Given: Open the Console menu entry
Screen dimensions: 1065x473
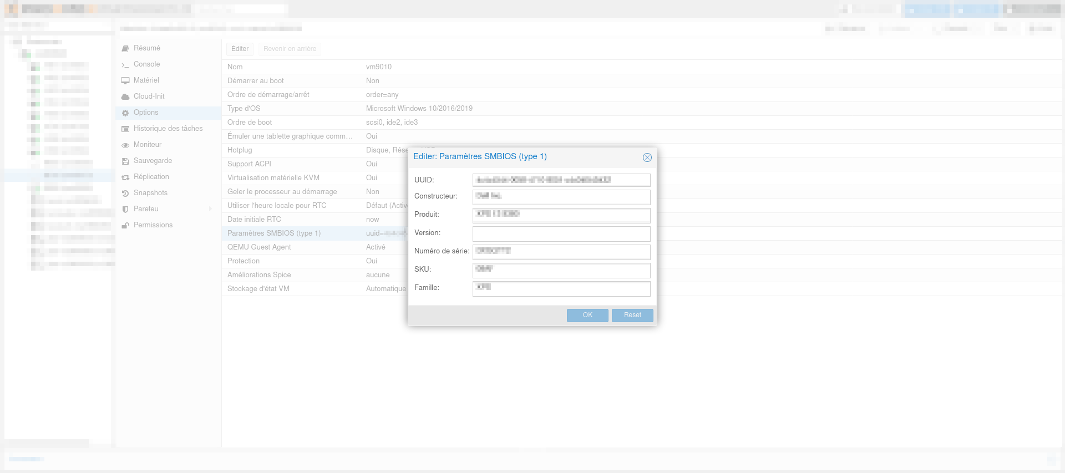Looking at the screenshot, I should [x=168, y=64].
